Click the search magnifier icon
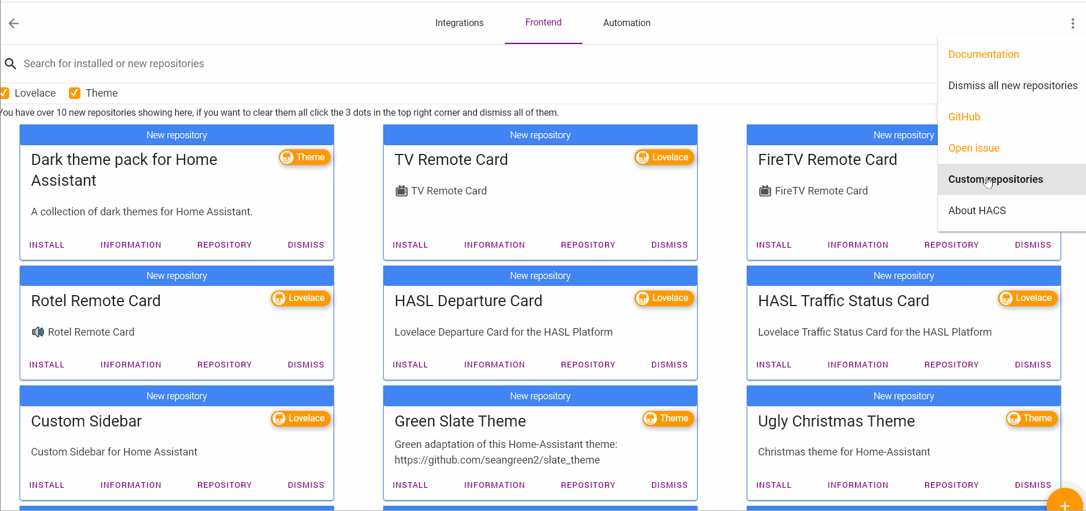Image resolution: width=1086 pixels, height=511 pixels. [10, 64]
